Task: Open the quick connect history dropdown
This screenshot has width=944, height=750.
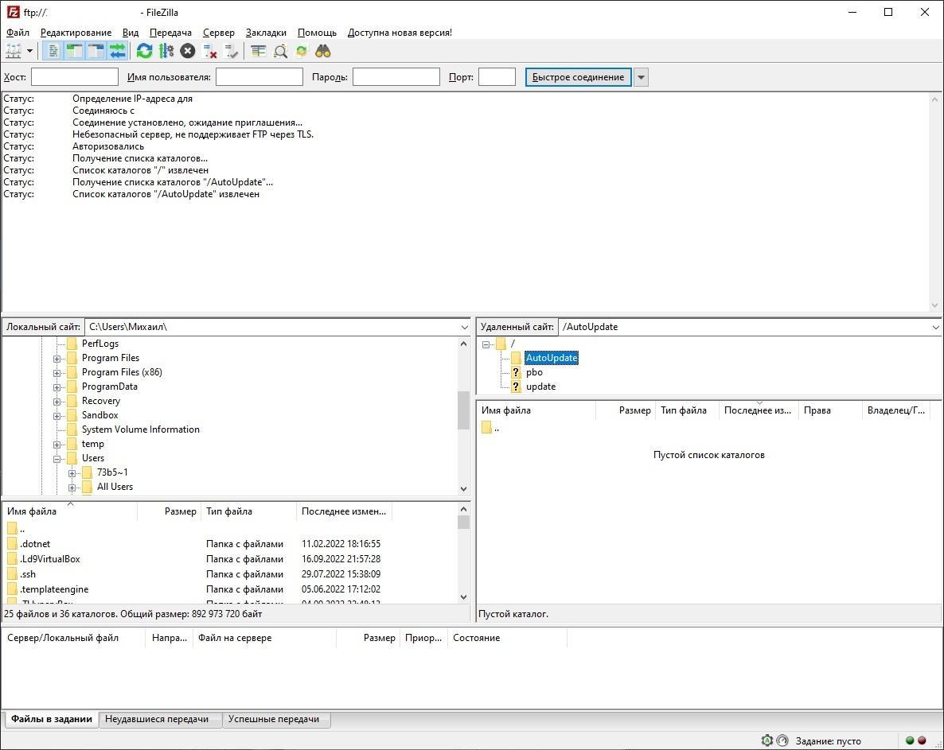Action: (641, 77)
